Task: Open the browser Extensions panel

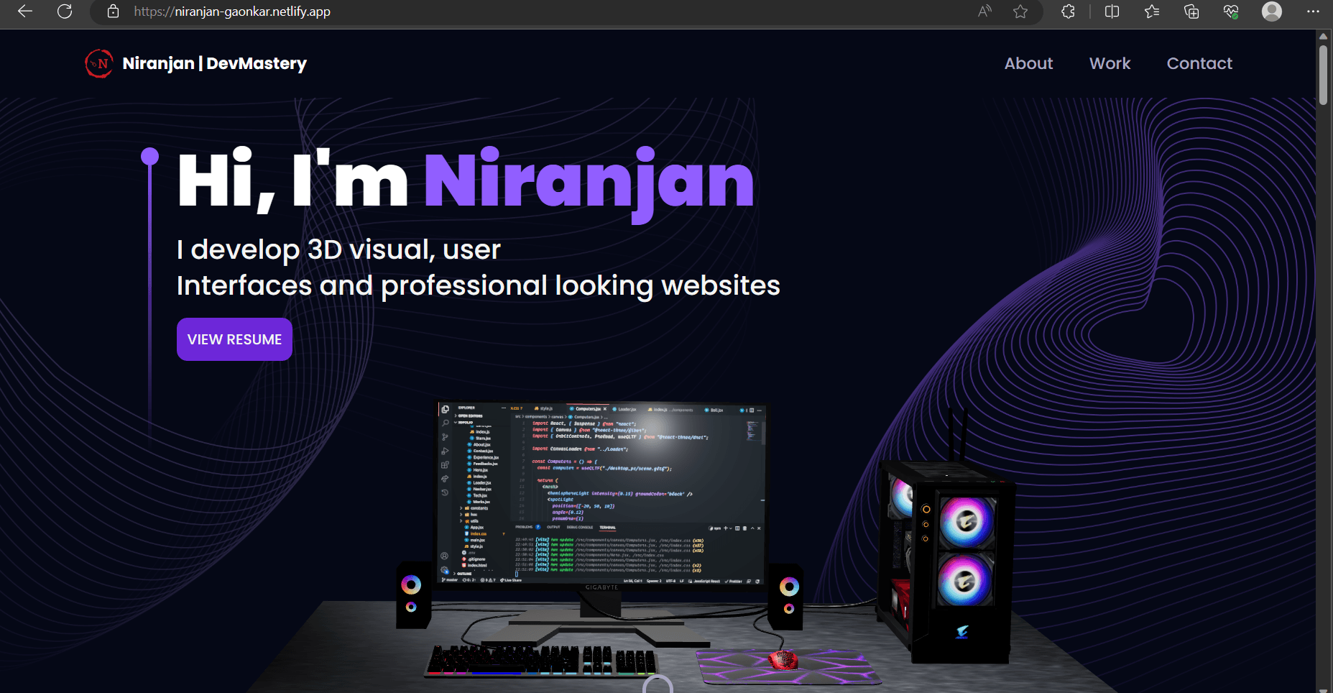Action: coord(1068,12)
